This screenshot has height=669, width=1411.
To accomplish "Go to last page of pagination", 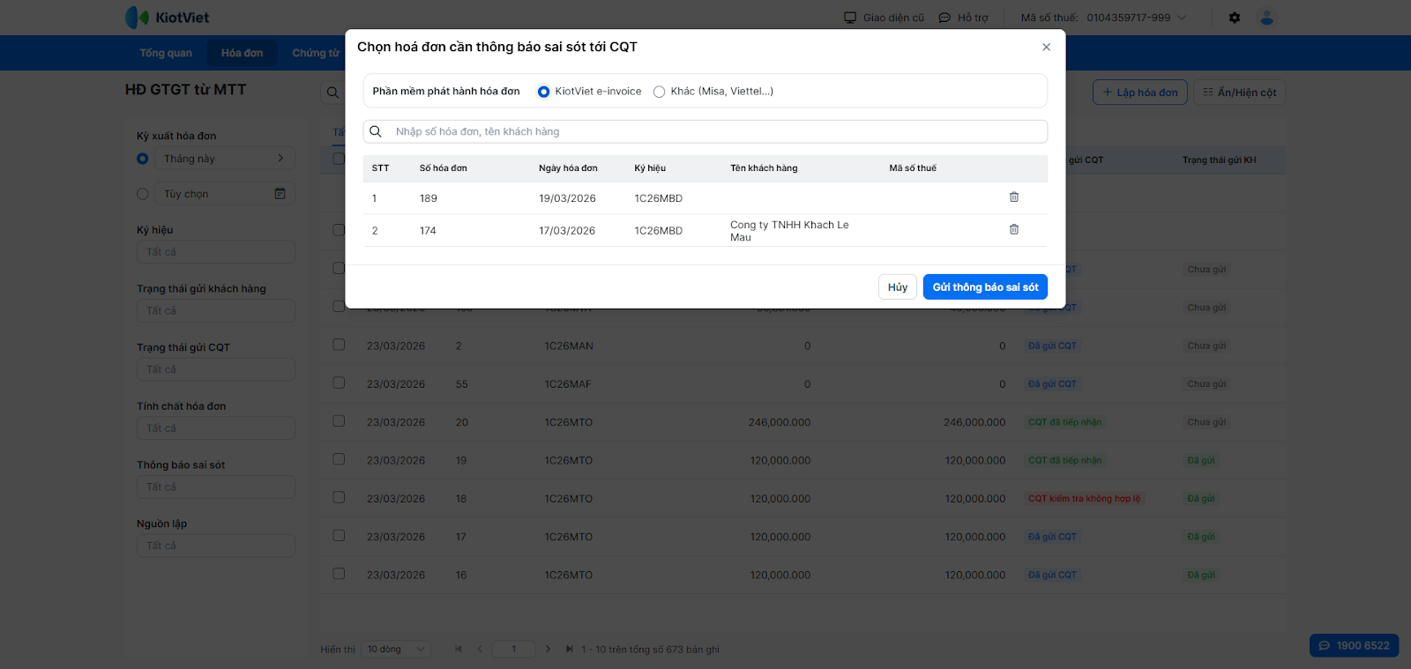I will (x=569, y=650).
